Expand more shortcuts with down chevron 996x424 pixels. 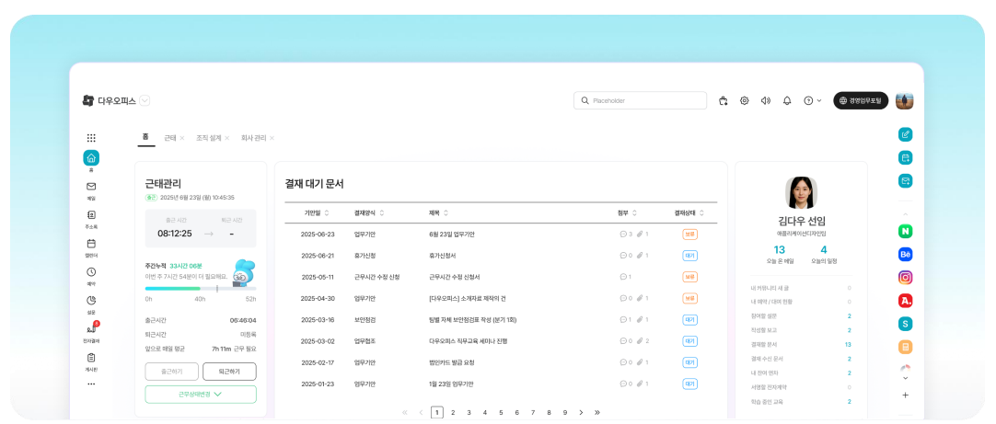pyautogui.click(x=905, y=378)
